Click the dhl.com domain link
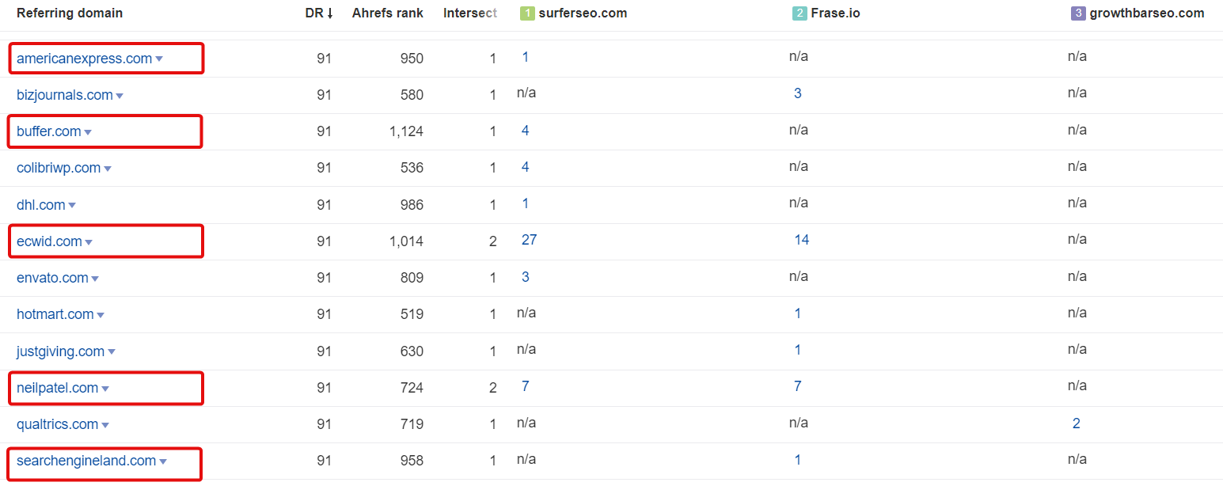 [x=41, y=205]
